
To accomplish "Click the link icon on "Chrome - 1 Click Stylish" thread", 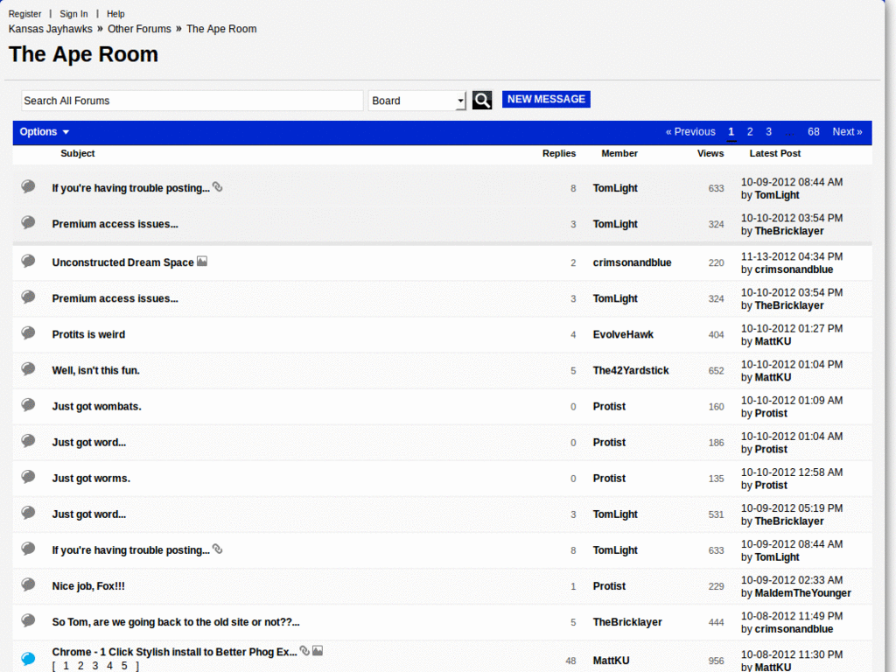I will pos(304,650).
